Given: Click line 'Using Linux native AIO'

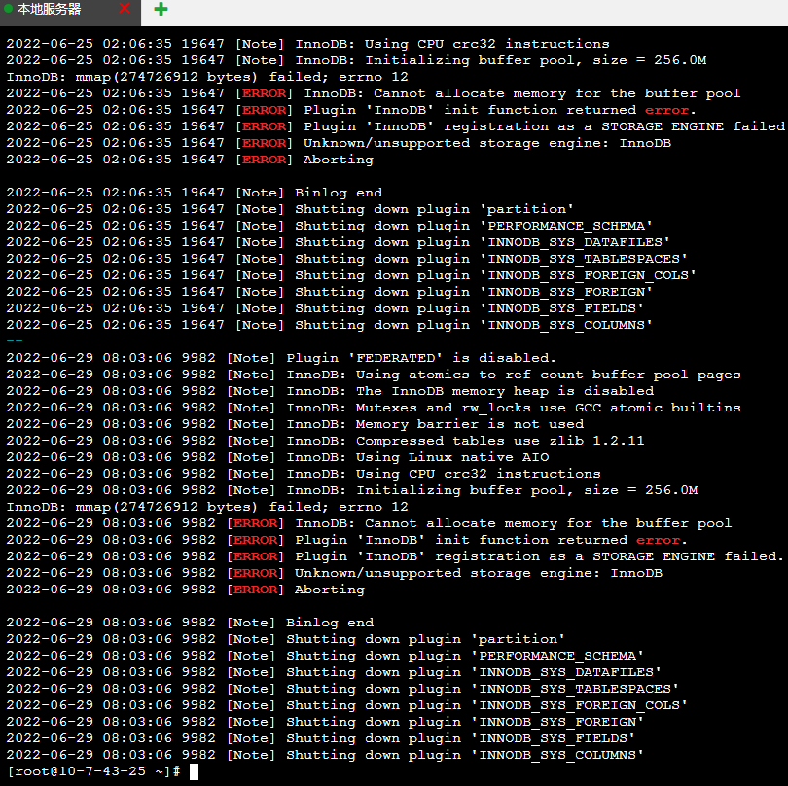Looking at the screenshot, I should pyautogui.click(x=277, y=458).
